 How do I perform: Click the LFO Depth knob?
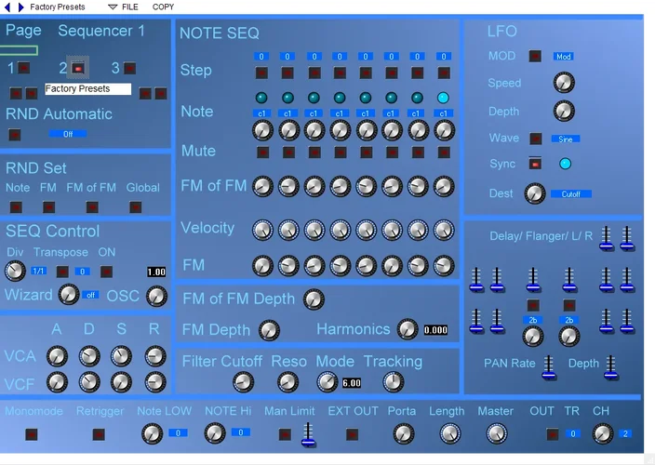click(x=564, y=113)
